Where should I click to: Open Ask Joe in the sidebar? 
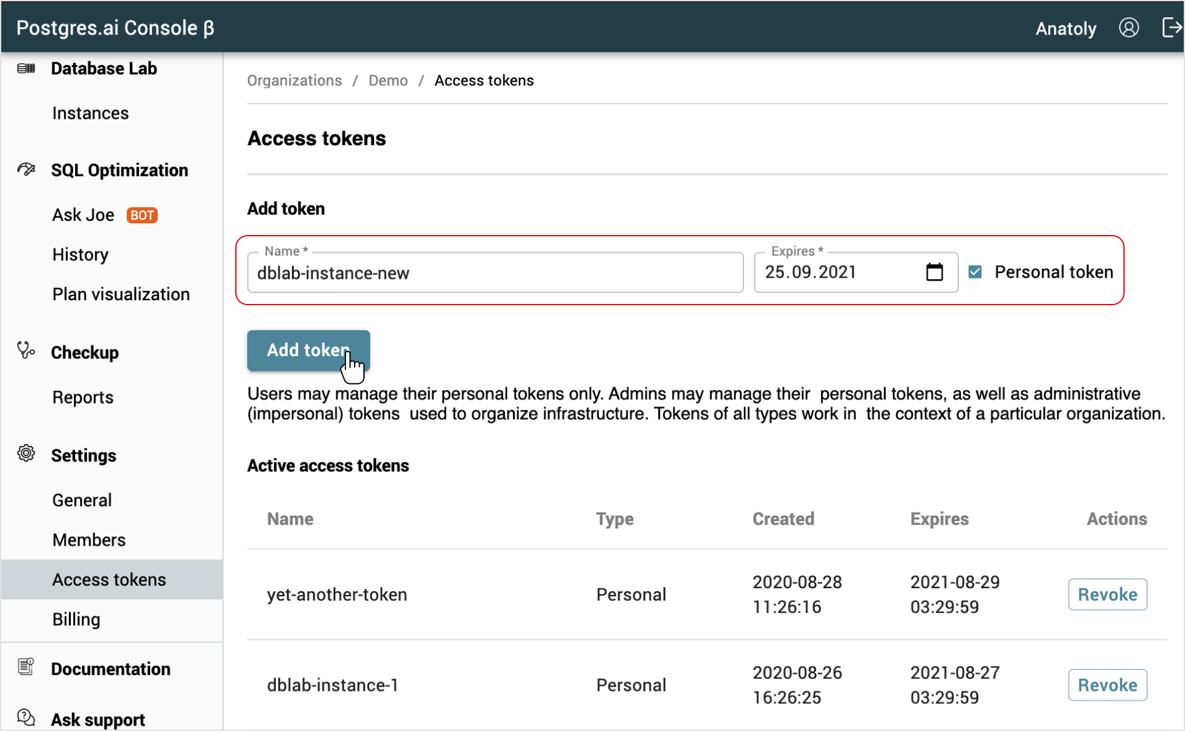point(83,215)
